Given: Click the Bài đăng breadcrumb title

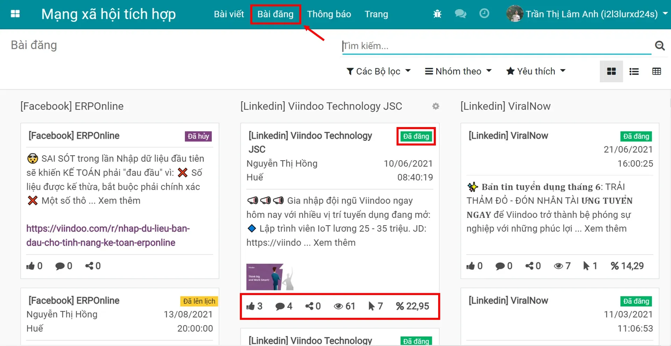Looking at the screenshot, I should 34,45.
